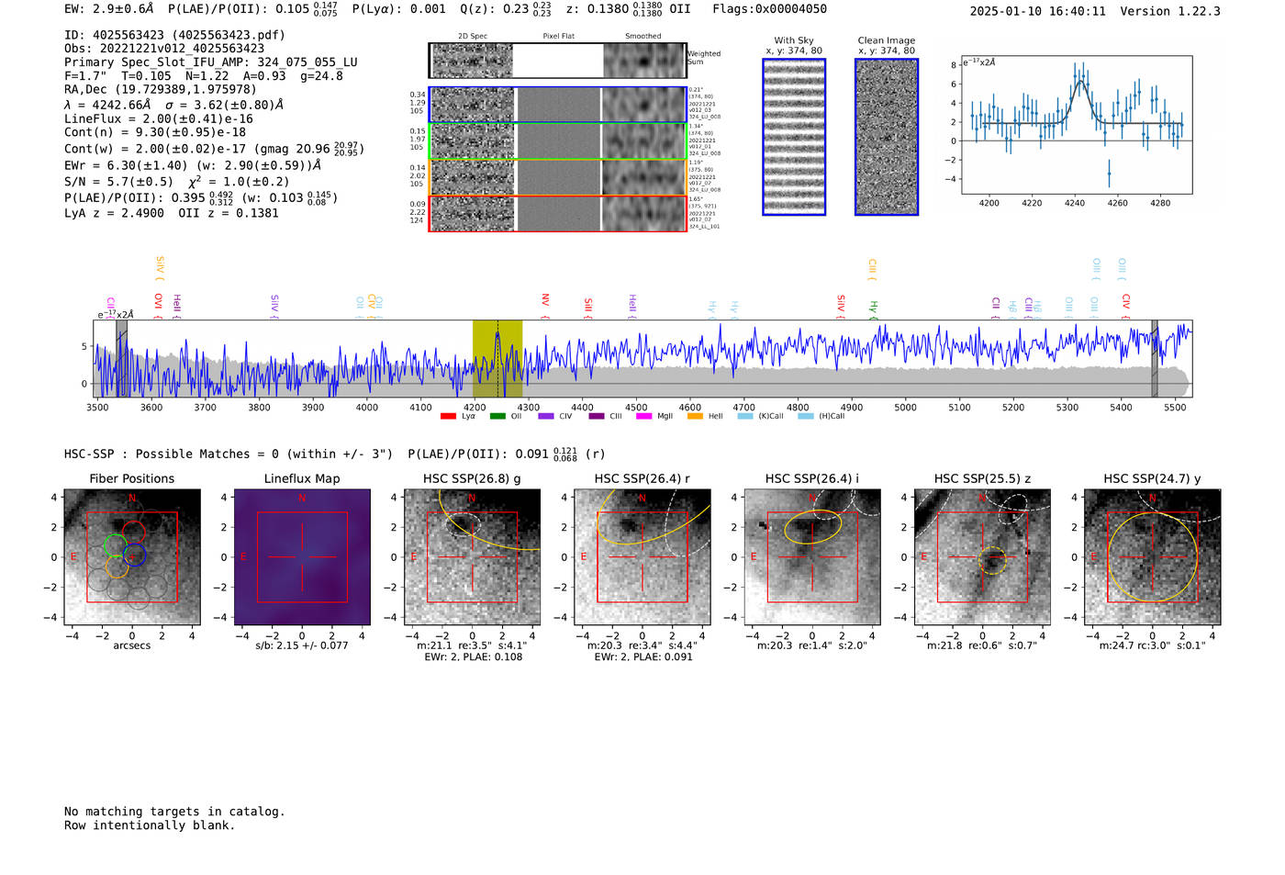Select the blue-bordered 2D fiber cutout row
This screenshot has height=875, width=1285.
(557, 105)
